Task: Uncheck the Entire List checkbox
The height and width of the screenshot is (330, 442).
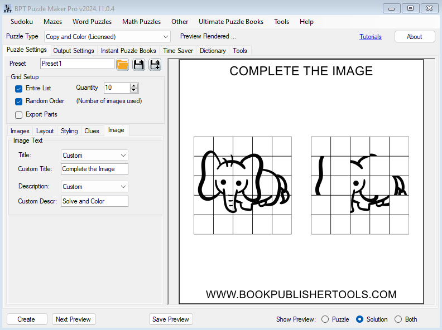Action: pos(19,88)
